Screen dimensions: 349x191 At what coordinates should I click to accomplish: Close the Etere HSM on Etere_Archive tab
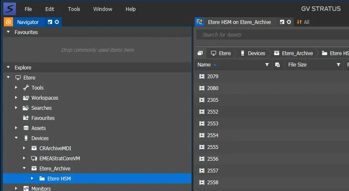click(x=289, y=22)
